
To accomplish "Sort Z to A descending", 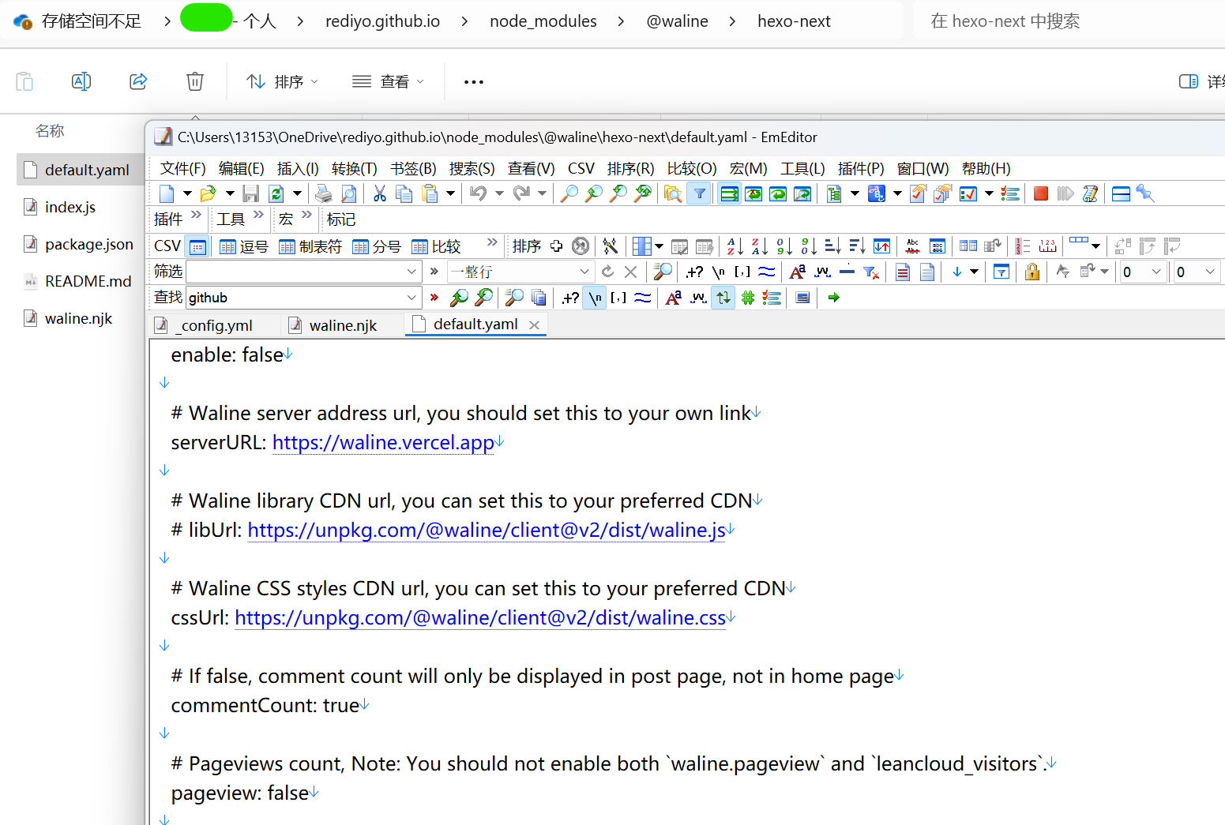I will coord(759,246).
